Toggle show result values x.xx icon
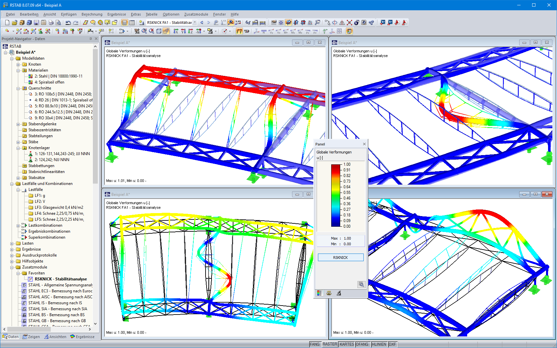 pyautogui.click(x=238, y=23)
